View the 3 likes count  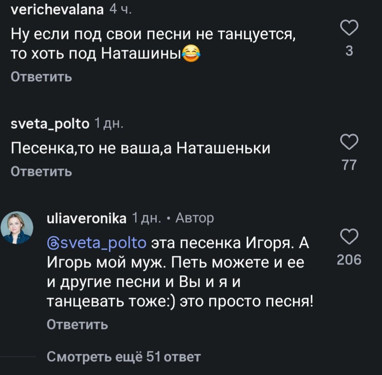tap(349, 52)
